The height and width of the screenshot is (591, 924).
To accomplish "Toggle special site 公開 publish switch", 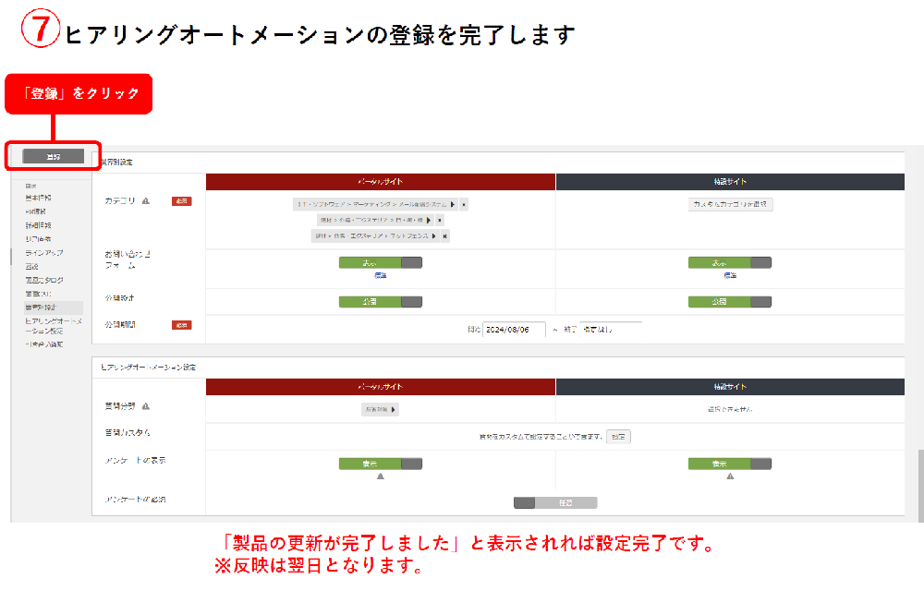I will pyautogui.click(x=730, y=302).
